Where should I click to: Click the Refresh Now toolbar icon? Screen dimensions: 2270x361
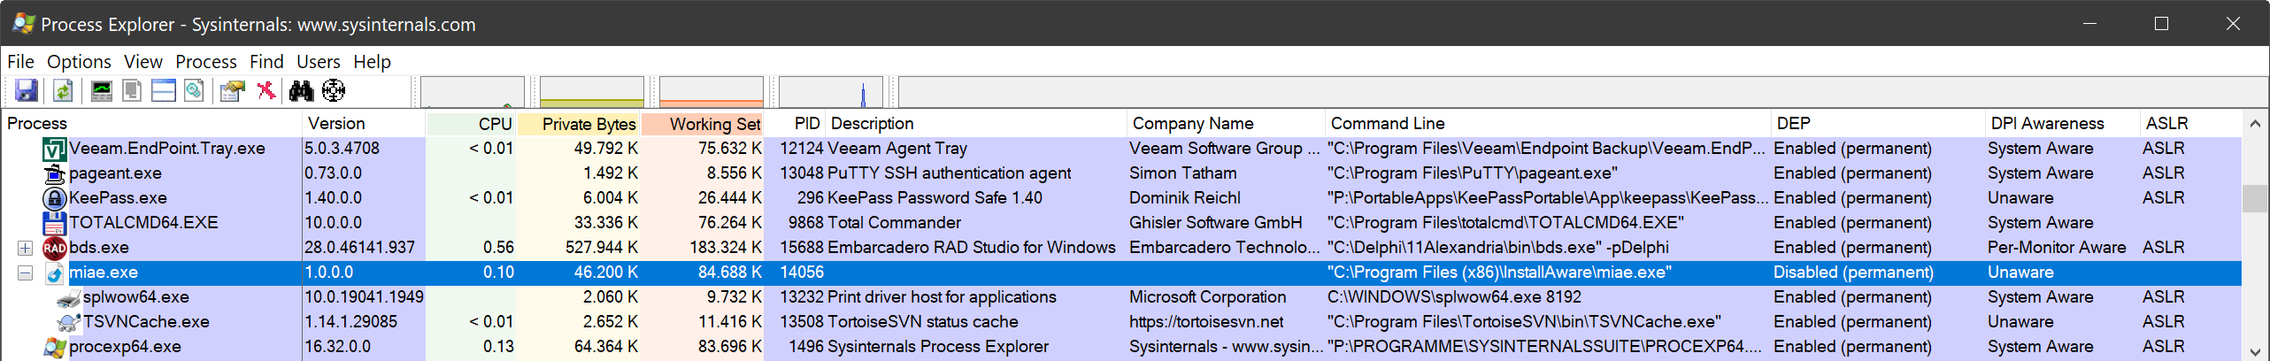pos(63,90)
